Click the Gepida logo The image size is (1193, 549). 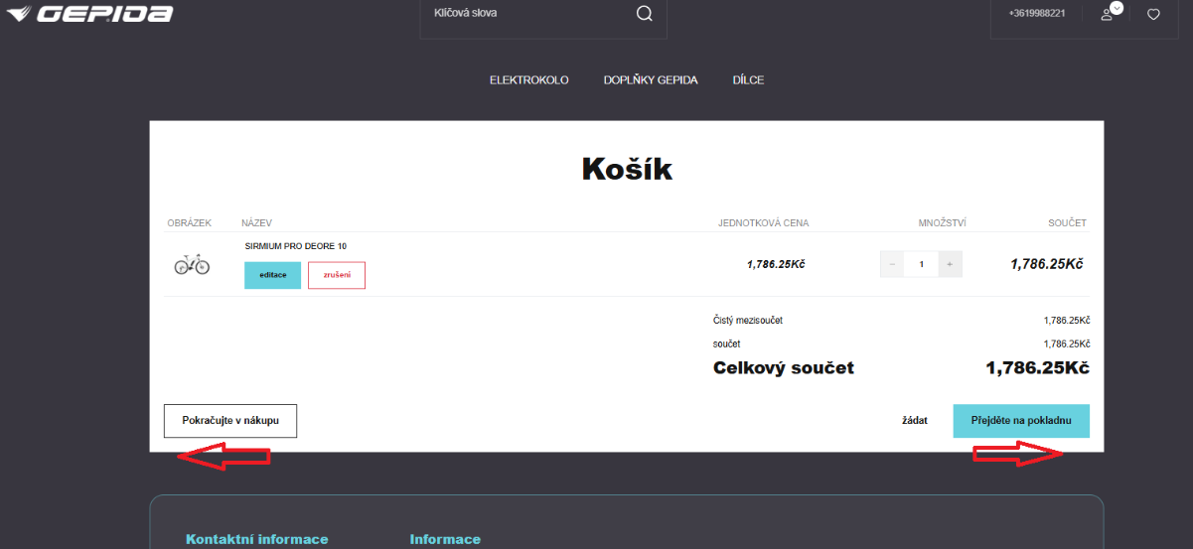tap(89, 14)
